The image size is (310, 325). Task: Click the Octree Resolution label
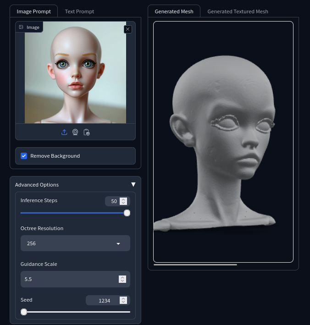[42, 228]
